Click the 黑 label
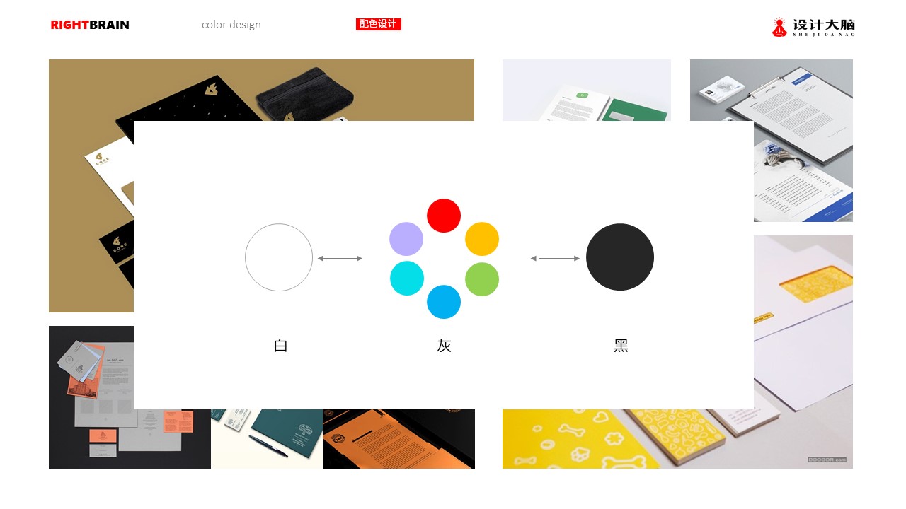906x509 pixels. coord(621,346)
